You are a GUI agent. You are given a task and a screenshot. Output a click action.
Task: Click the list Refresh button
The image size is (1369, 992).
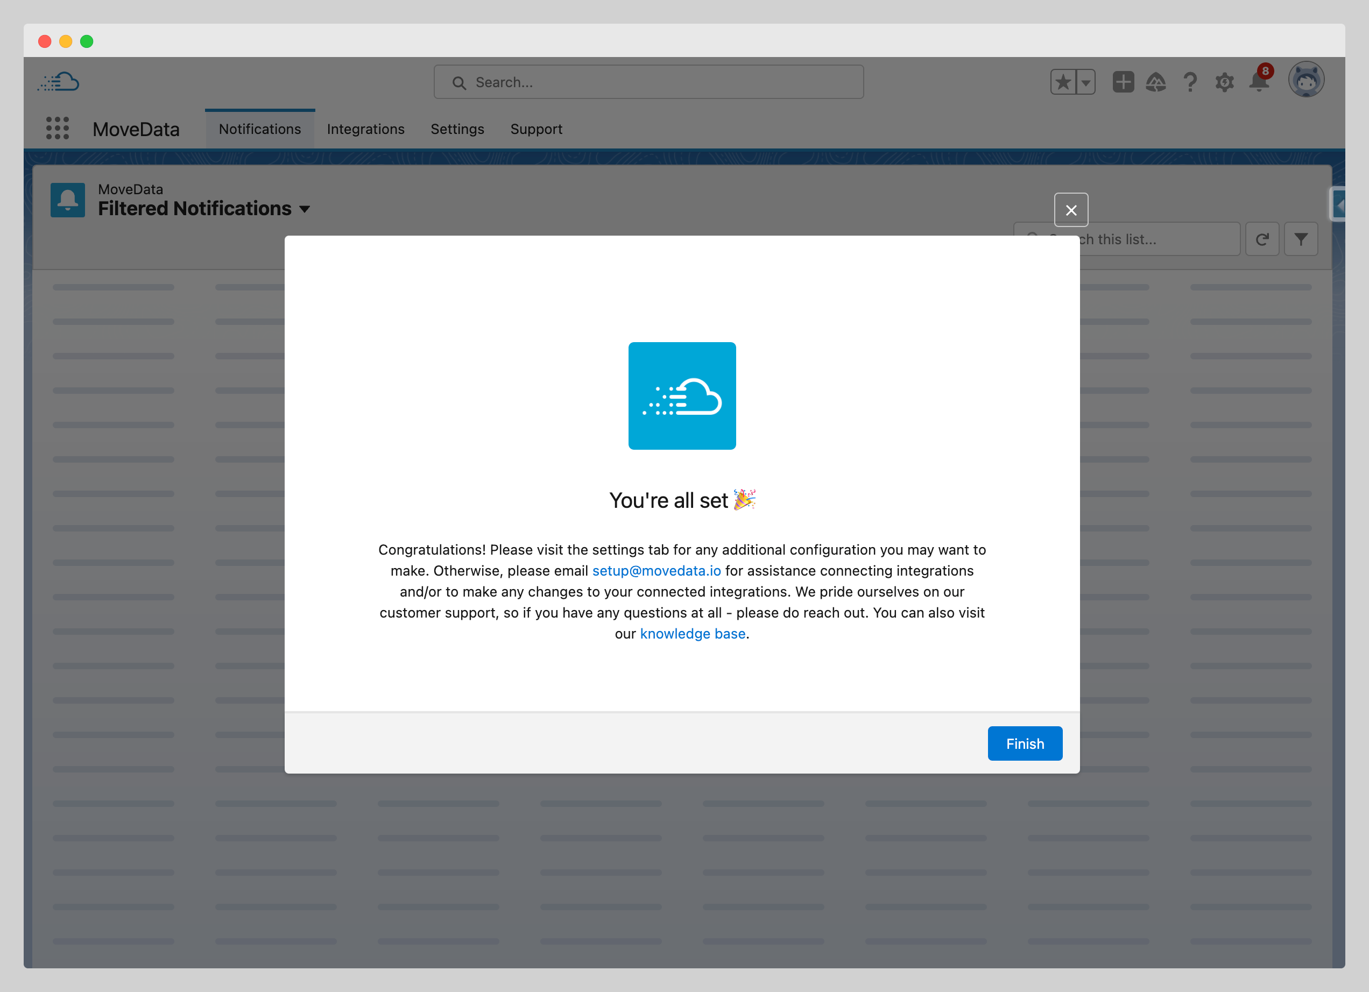click(x=1261, y=239)
